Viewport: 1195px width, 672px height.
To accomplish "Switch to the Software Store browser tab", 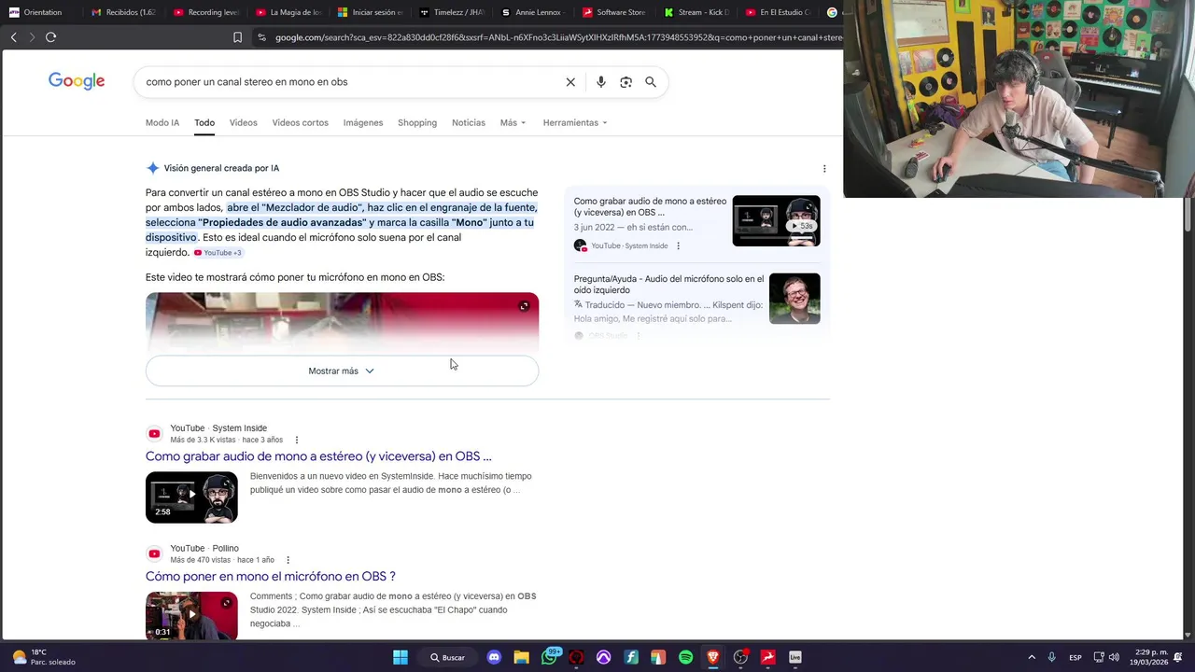I will click(x=615, y=12).
